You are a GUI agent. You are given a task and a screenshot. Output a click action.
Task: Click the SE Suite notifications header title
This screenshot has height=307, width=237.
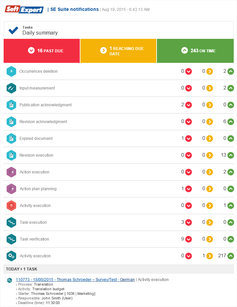pos(74,9)
